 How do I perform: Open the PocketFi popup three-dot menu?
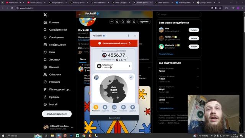pyautogui.click(x=128, y=36)
